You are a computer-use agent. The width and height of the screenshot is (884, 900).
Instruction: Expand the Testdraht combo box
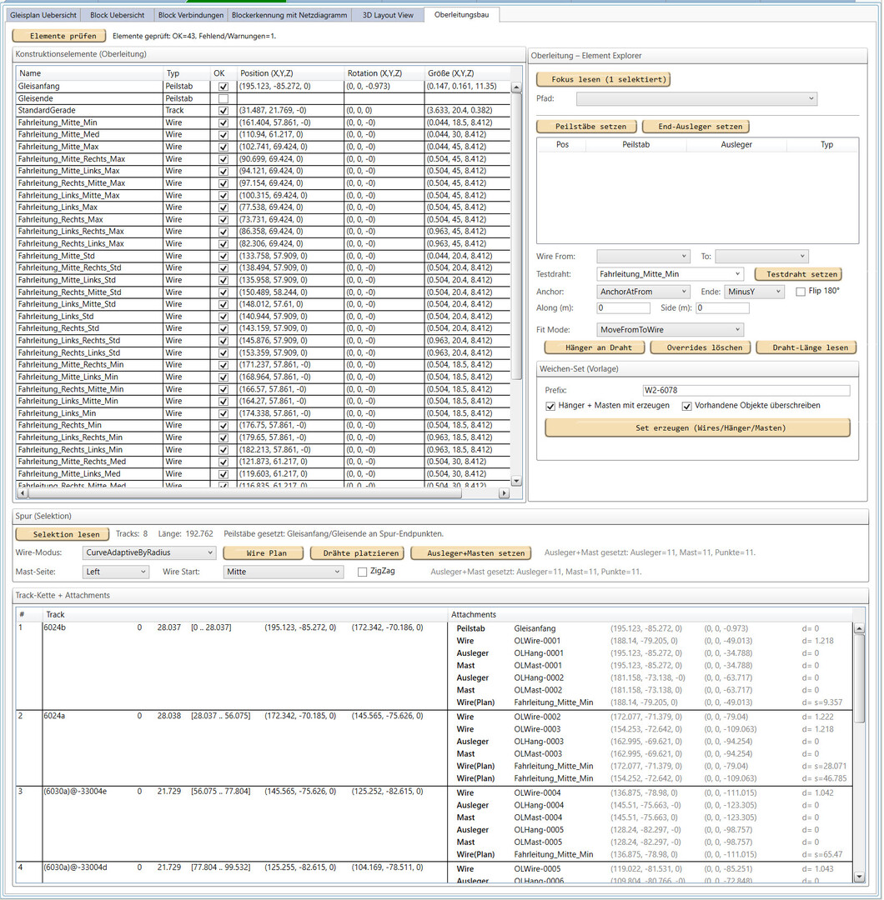point(670,273)
